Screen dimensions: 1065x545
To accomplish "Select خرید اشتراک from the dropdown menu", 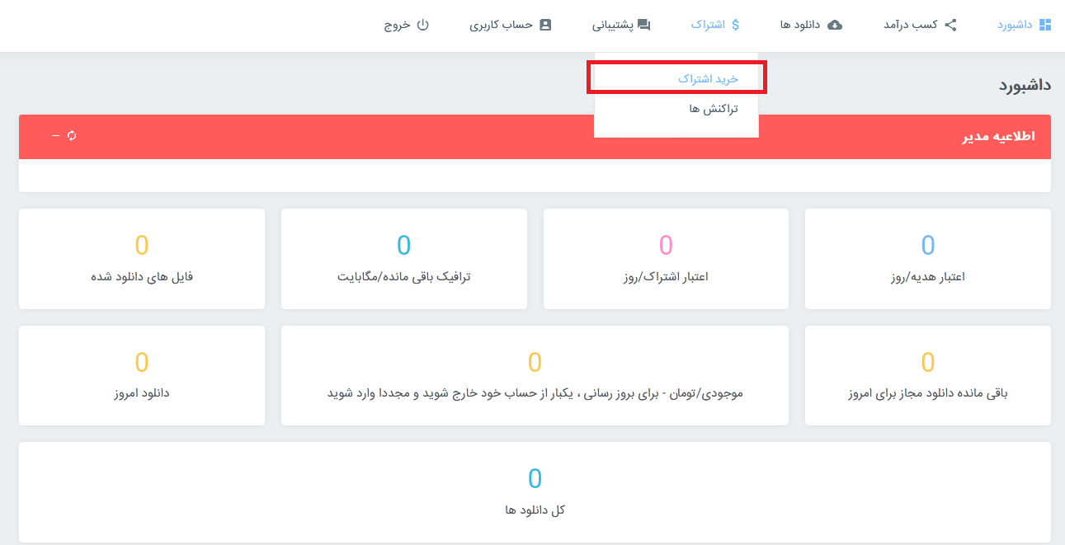I will tap(708, 78).
